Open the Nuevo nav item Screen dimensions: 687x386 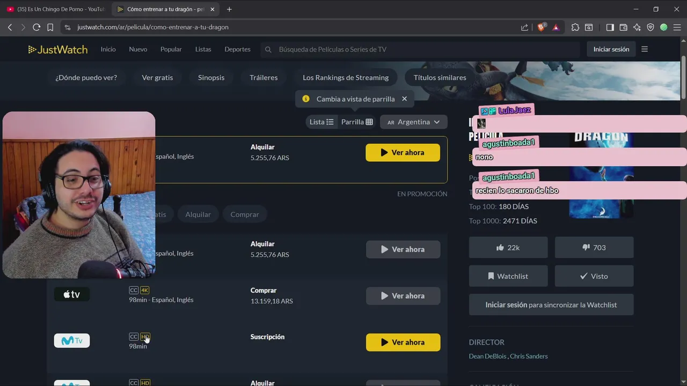pyautogui.click(x=138, y=49)
